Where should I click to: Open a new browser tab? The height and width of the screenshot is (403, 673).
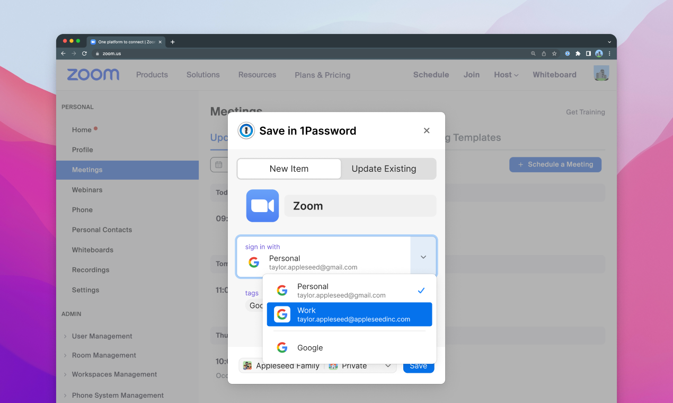(x=172, y=42)
